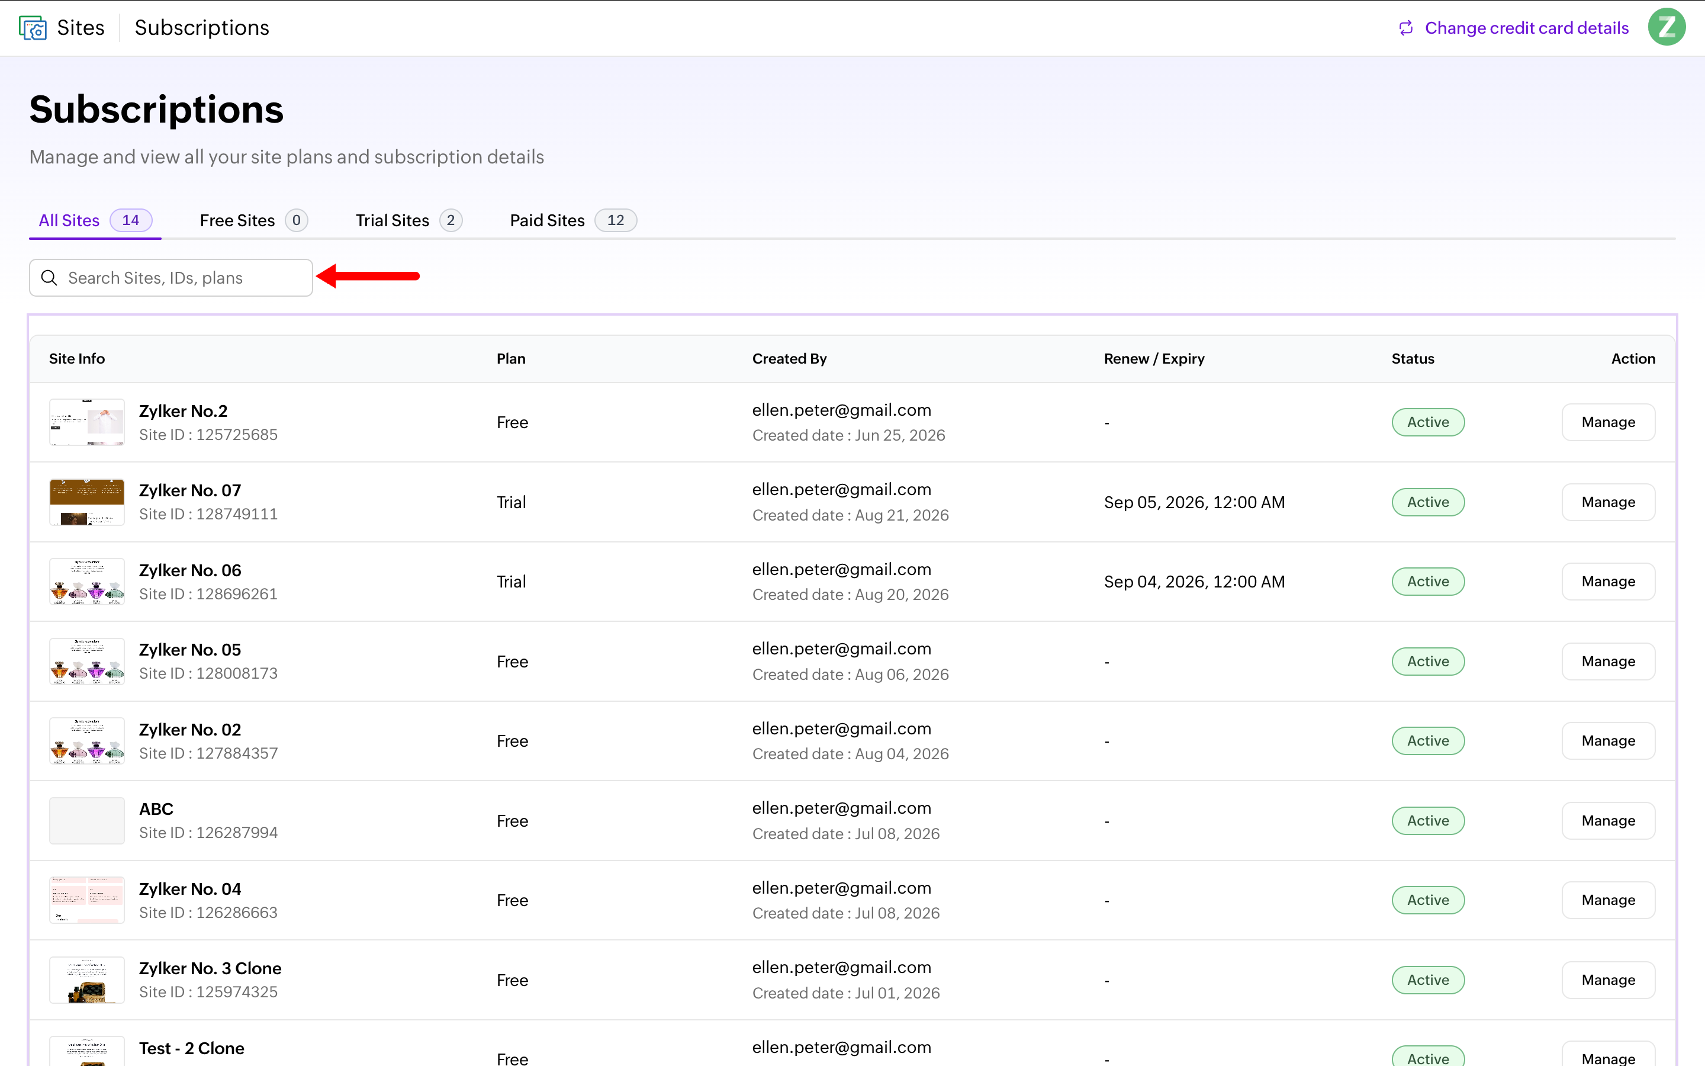1705x1066 pixels.
Task: Click the Test - 2 Clone site name
Action: point(192,1048)
